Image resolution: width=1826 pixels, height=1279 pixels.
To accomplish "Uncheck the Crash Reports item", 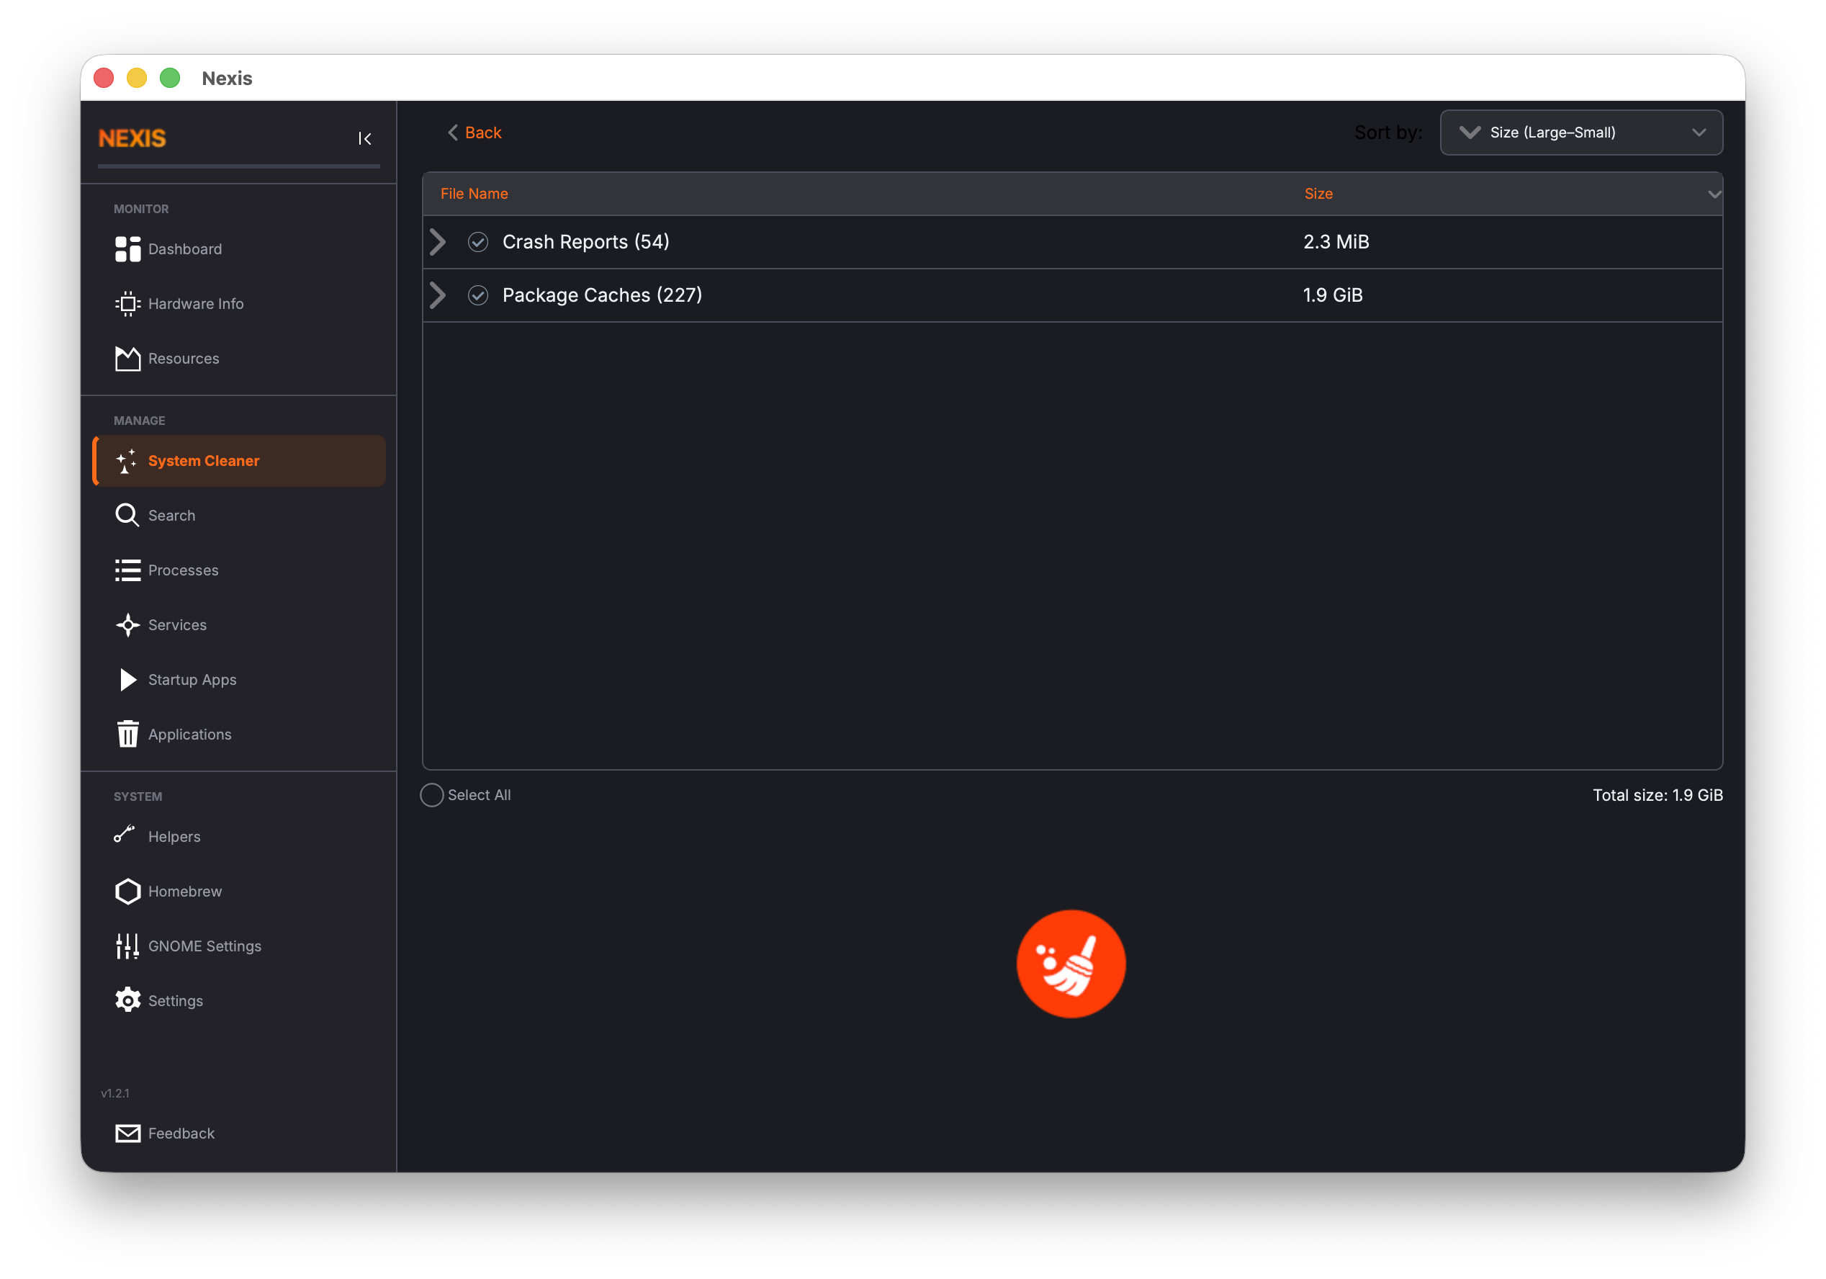I will pos(478,242).
